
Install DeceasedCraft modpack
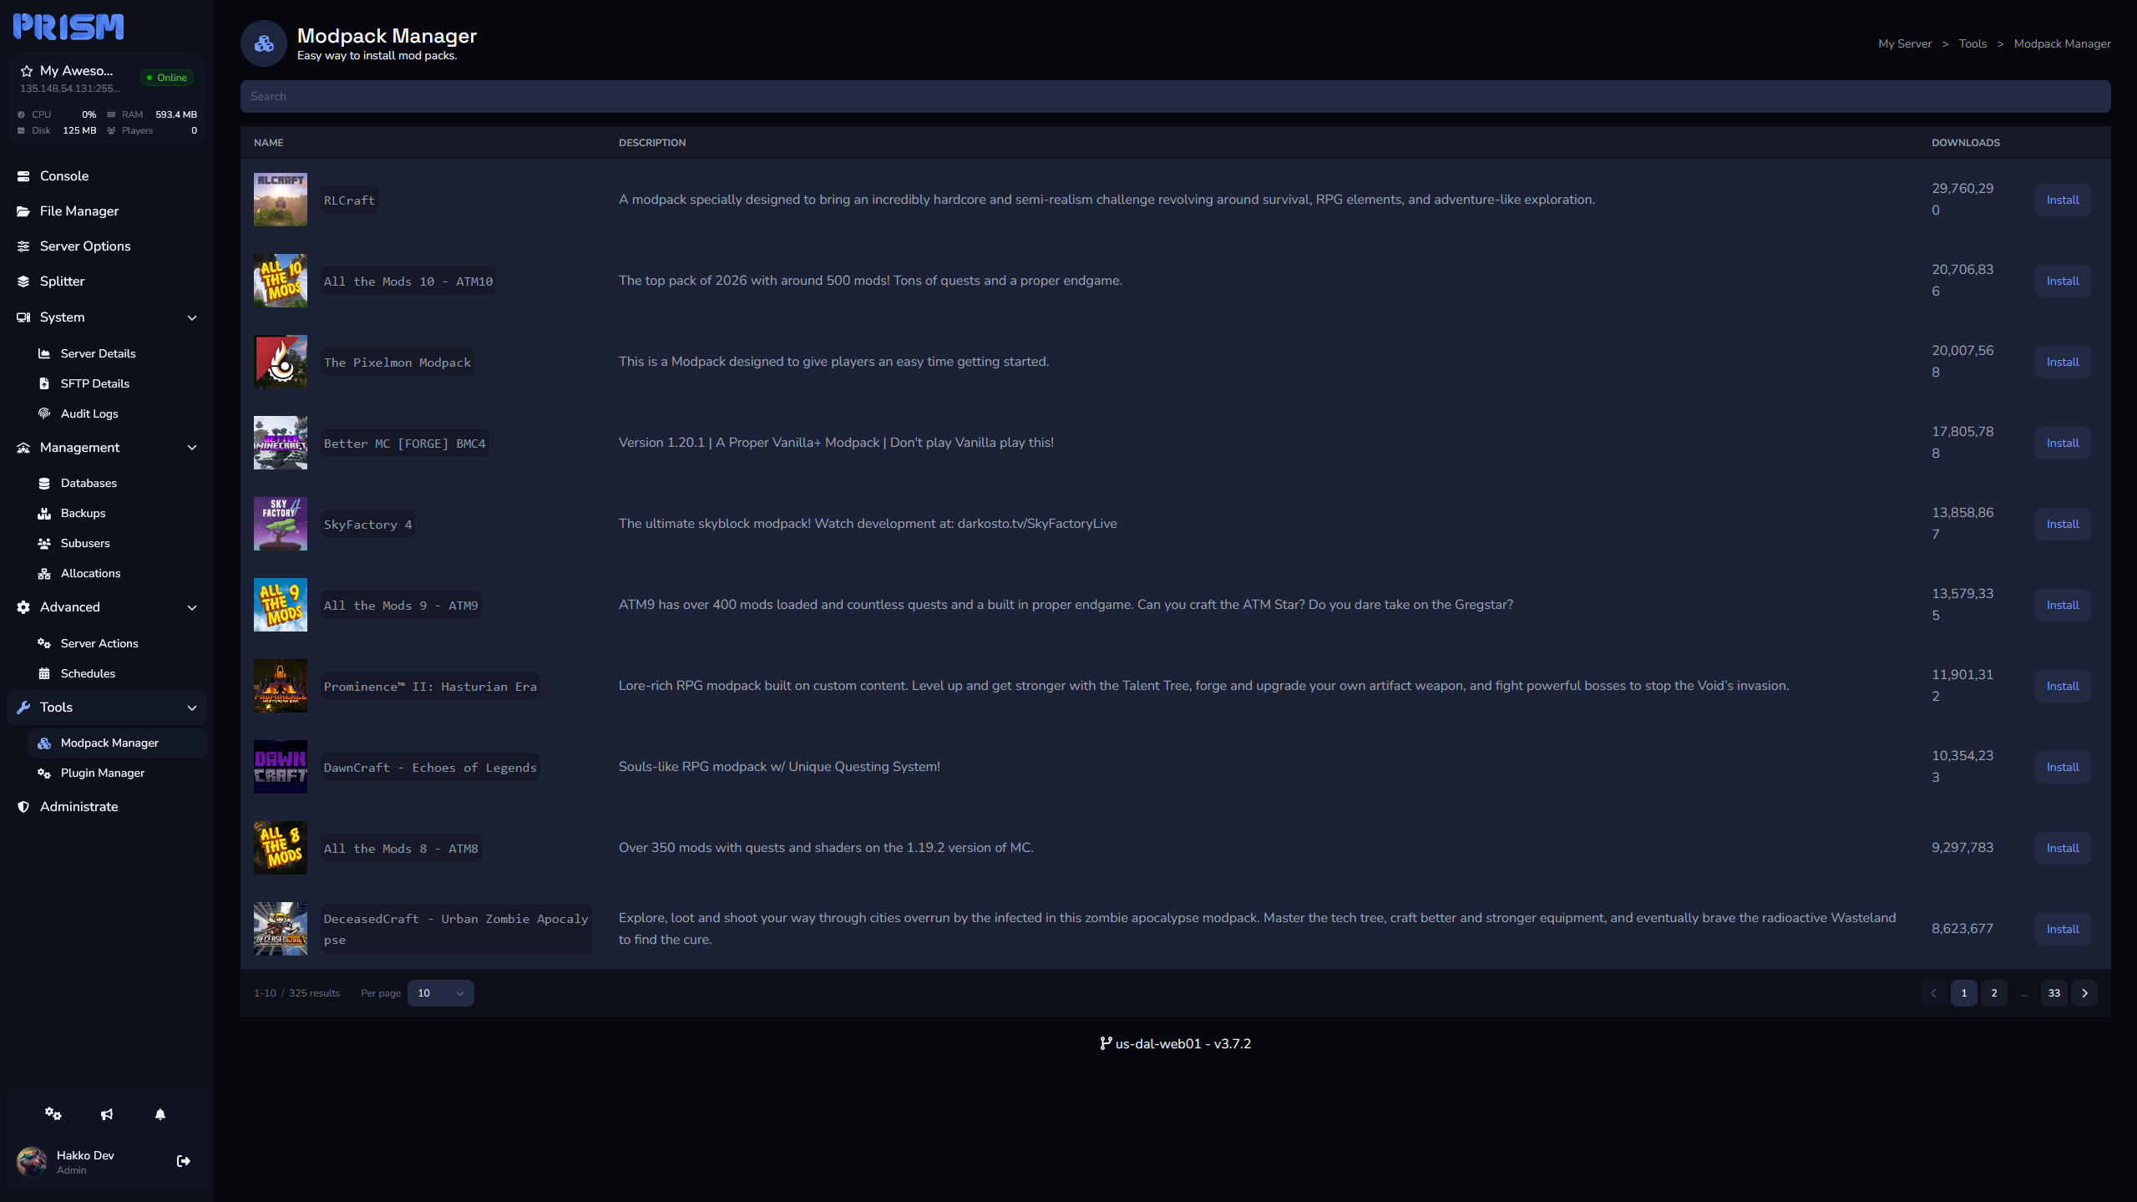click(2062, 929)
